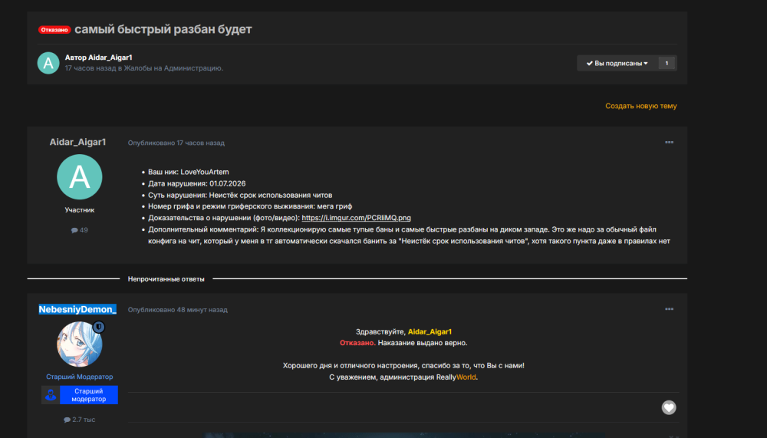Open options menu on the NebesniyDemon_ reply

[669, 309]
